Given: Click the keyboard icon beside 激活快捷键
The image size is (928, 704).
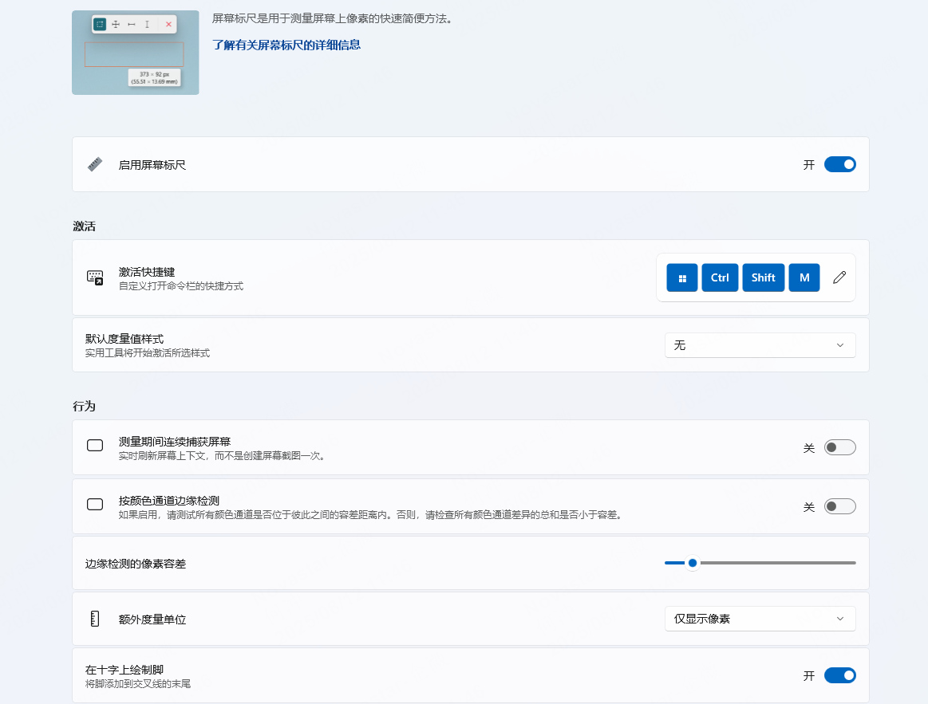Looking at the screenshot, I should [x=95, y=277].
